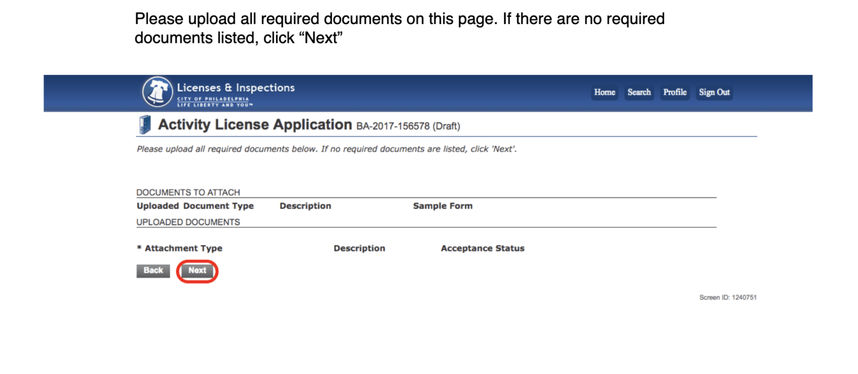Click the Next button
The width and height of the screenshot is (858, 374).
(x=197, y=270)
